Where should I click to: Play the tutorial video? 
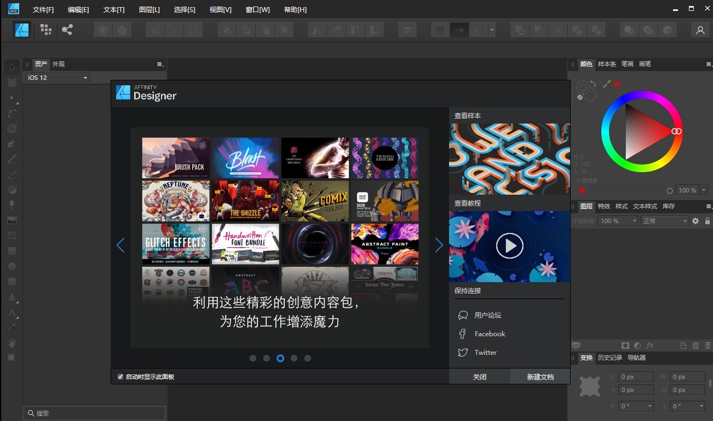pos(509,247)
